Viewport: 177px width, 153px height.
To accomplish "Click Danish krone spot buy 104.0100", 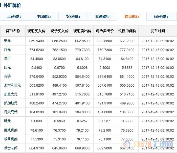I will pos(37,112).
